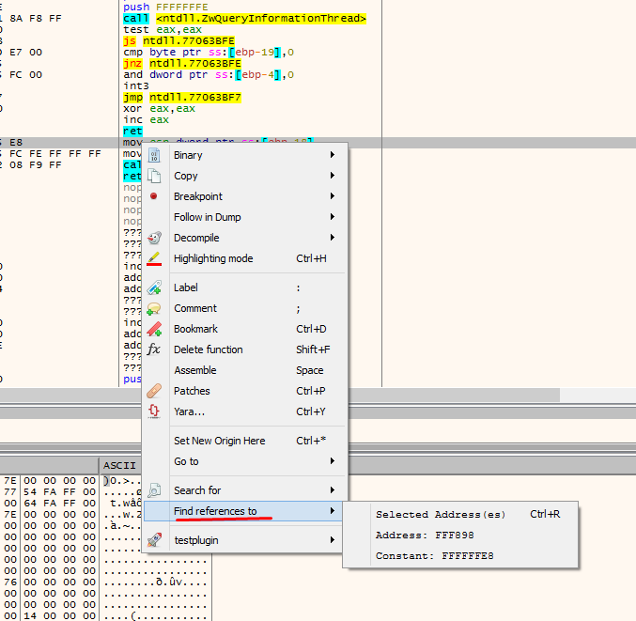636x621 pixels.
Task: Click the Binary menu icon
Action: tap(155, 155)
